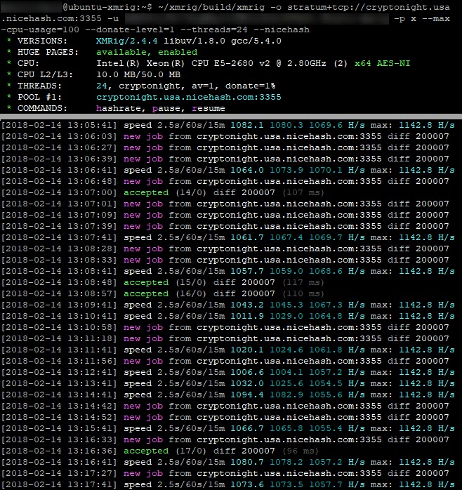Click the 'hashrate' command word
The image size is (462, 490).
118,108
